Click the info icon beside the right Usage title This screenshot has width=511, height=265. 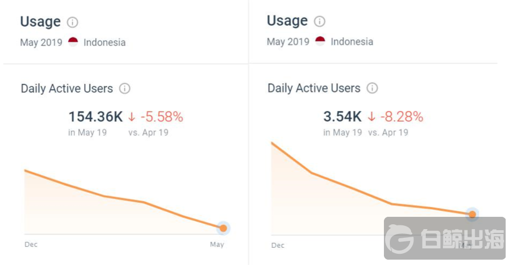tap(320, 21)
